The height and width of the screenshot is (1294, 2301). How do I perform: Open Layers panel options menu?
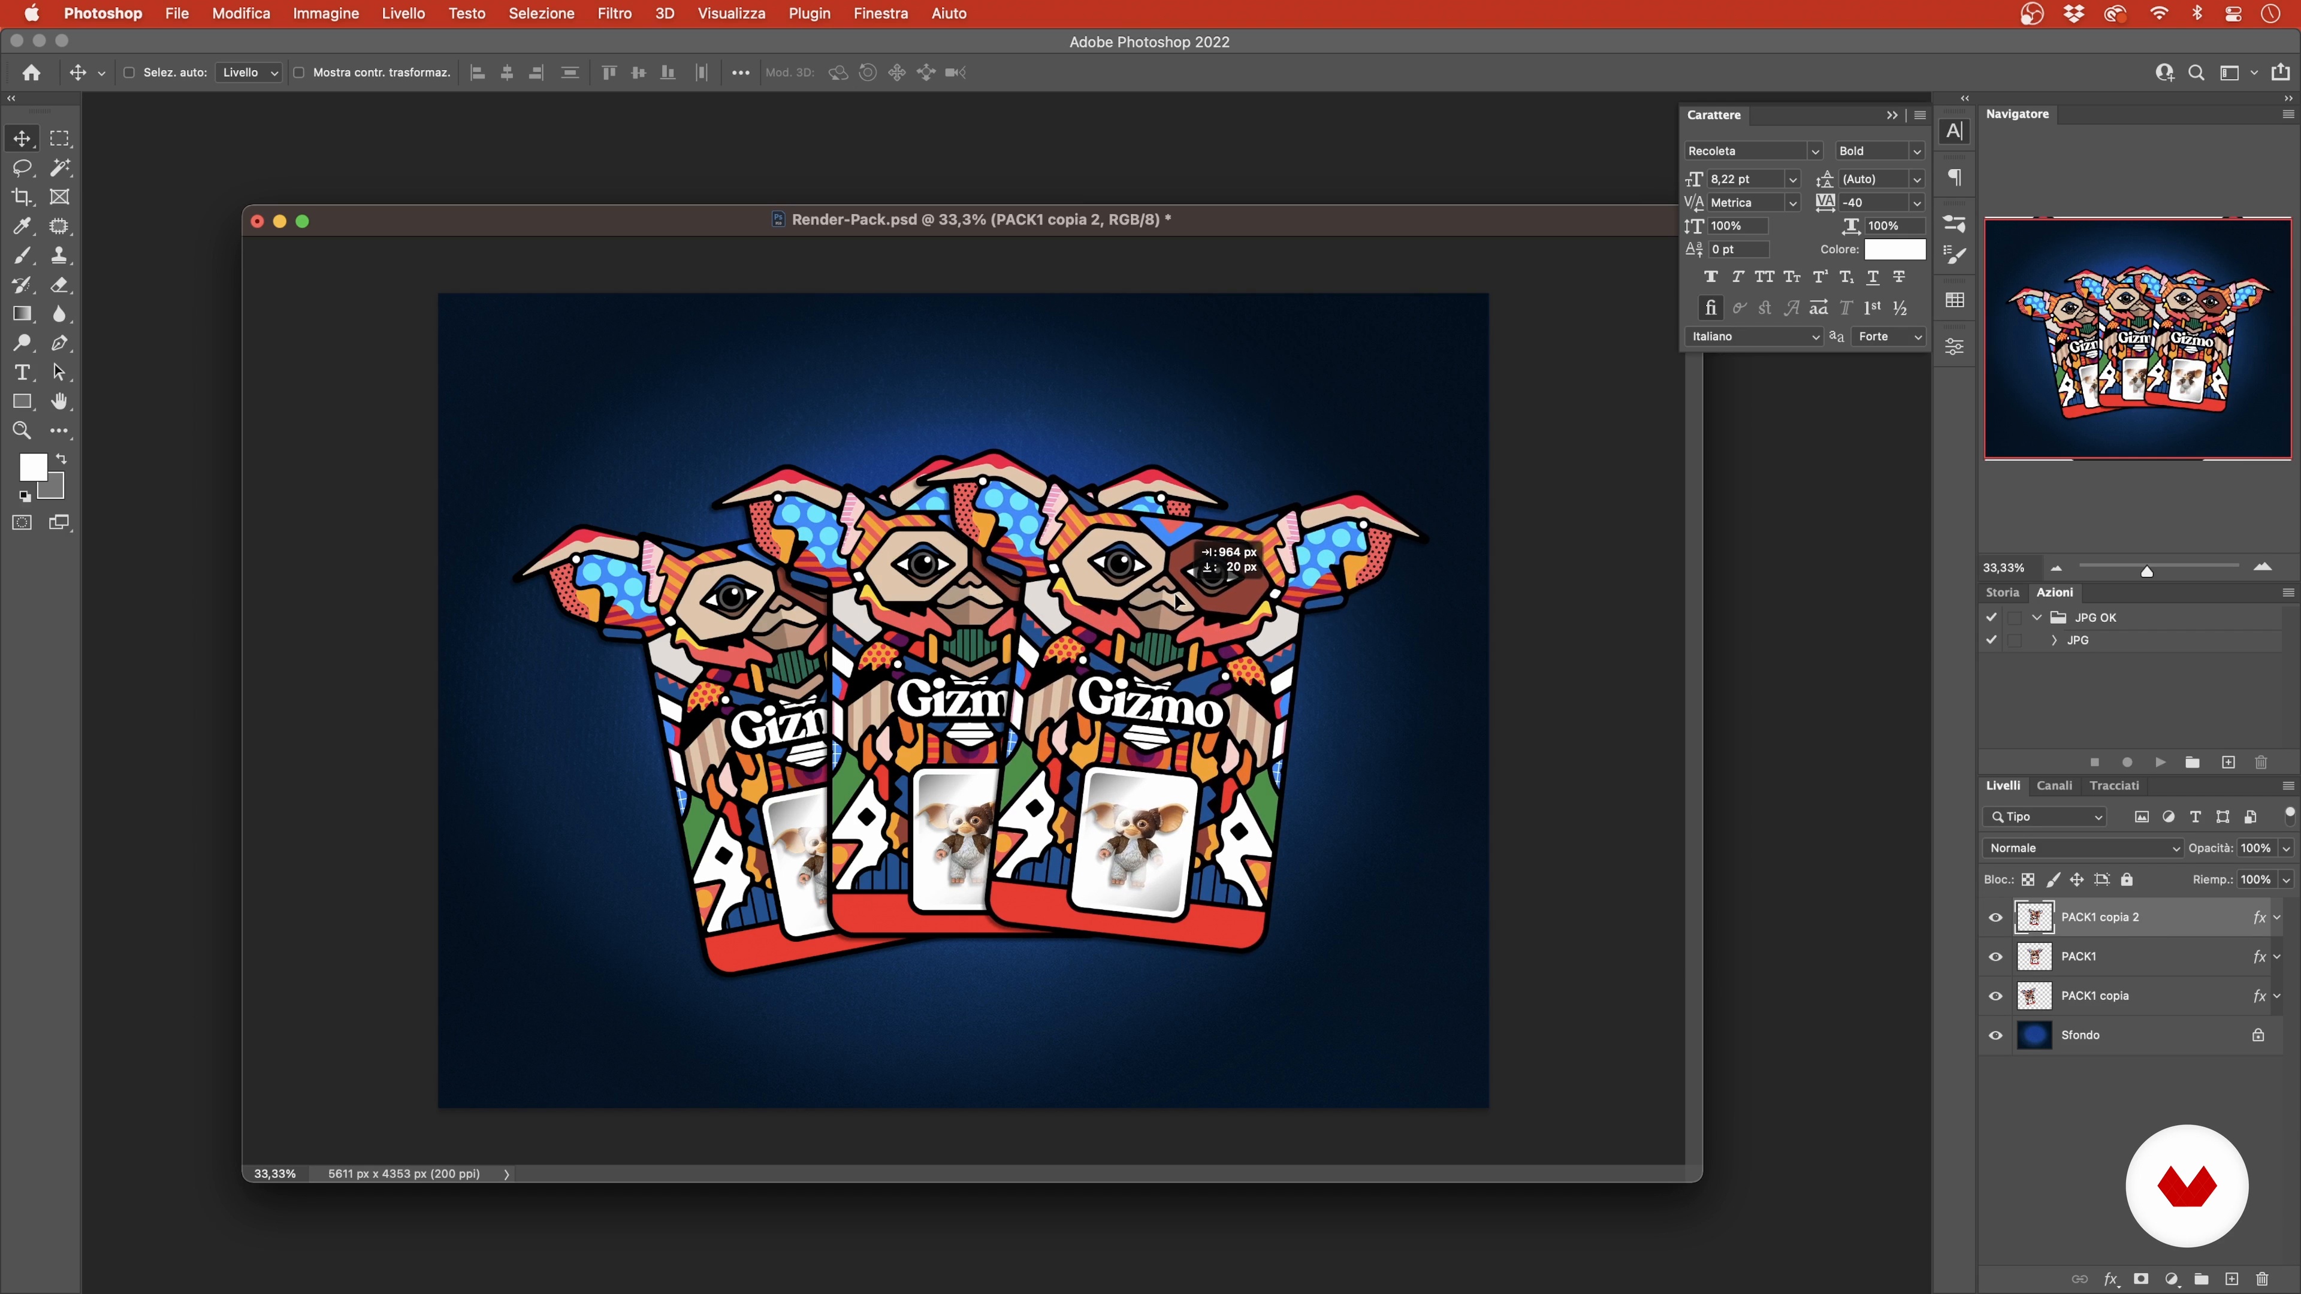pyautogui.click(x=2288, y=786)
